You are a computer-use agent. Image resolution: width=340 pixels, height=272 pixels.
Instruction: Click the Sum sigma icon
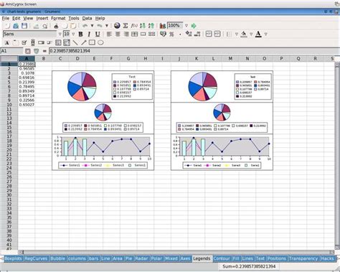click(126, 26)
